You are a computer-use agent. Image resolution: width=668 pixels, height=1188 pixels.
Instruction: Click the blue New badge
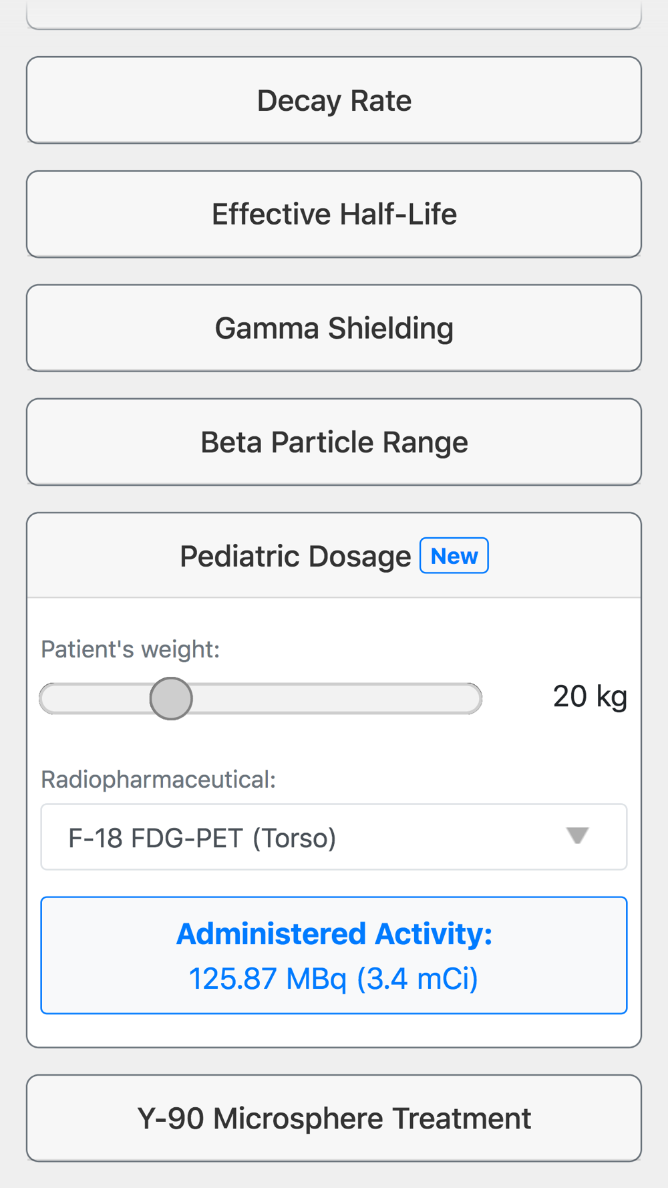454,556
